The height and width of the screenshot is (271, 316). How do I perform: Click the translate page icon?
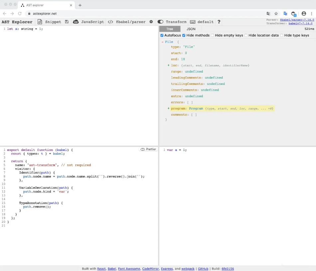click(x=268, y=14)
